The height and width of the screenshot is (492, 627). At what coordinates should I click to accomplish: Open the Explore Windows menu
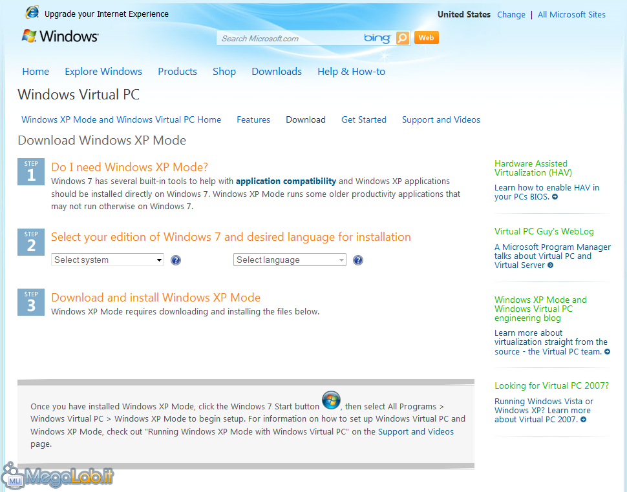[x=103, y=72]
